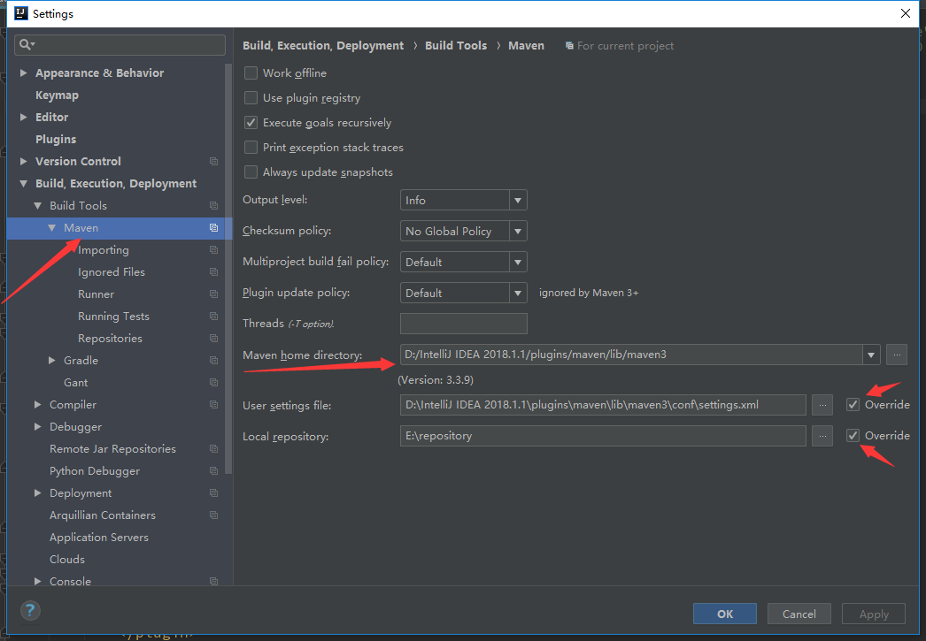The height and width of the screenshot is (641, 926).
Task: Click project-level icon beside Remote Jar Repositories
Action: pyautogui.click(x=213, y=449)
